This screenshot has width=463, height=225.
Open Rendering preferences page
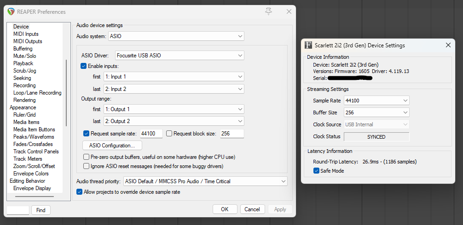24,100
